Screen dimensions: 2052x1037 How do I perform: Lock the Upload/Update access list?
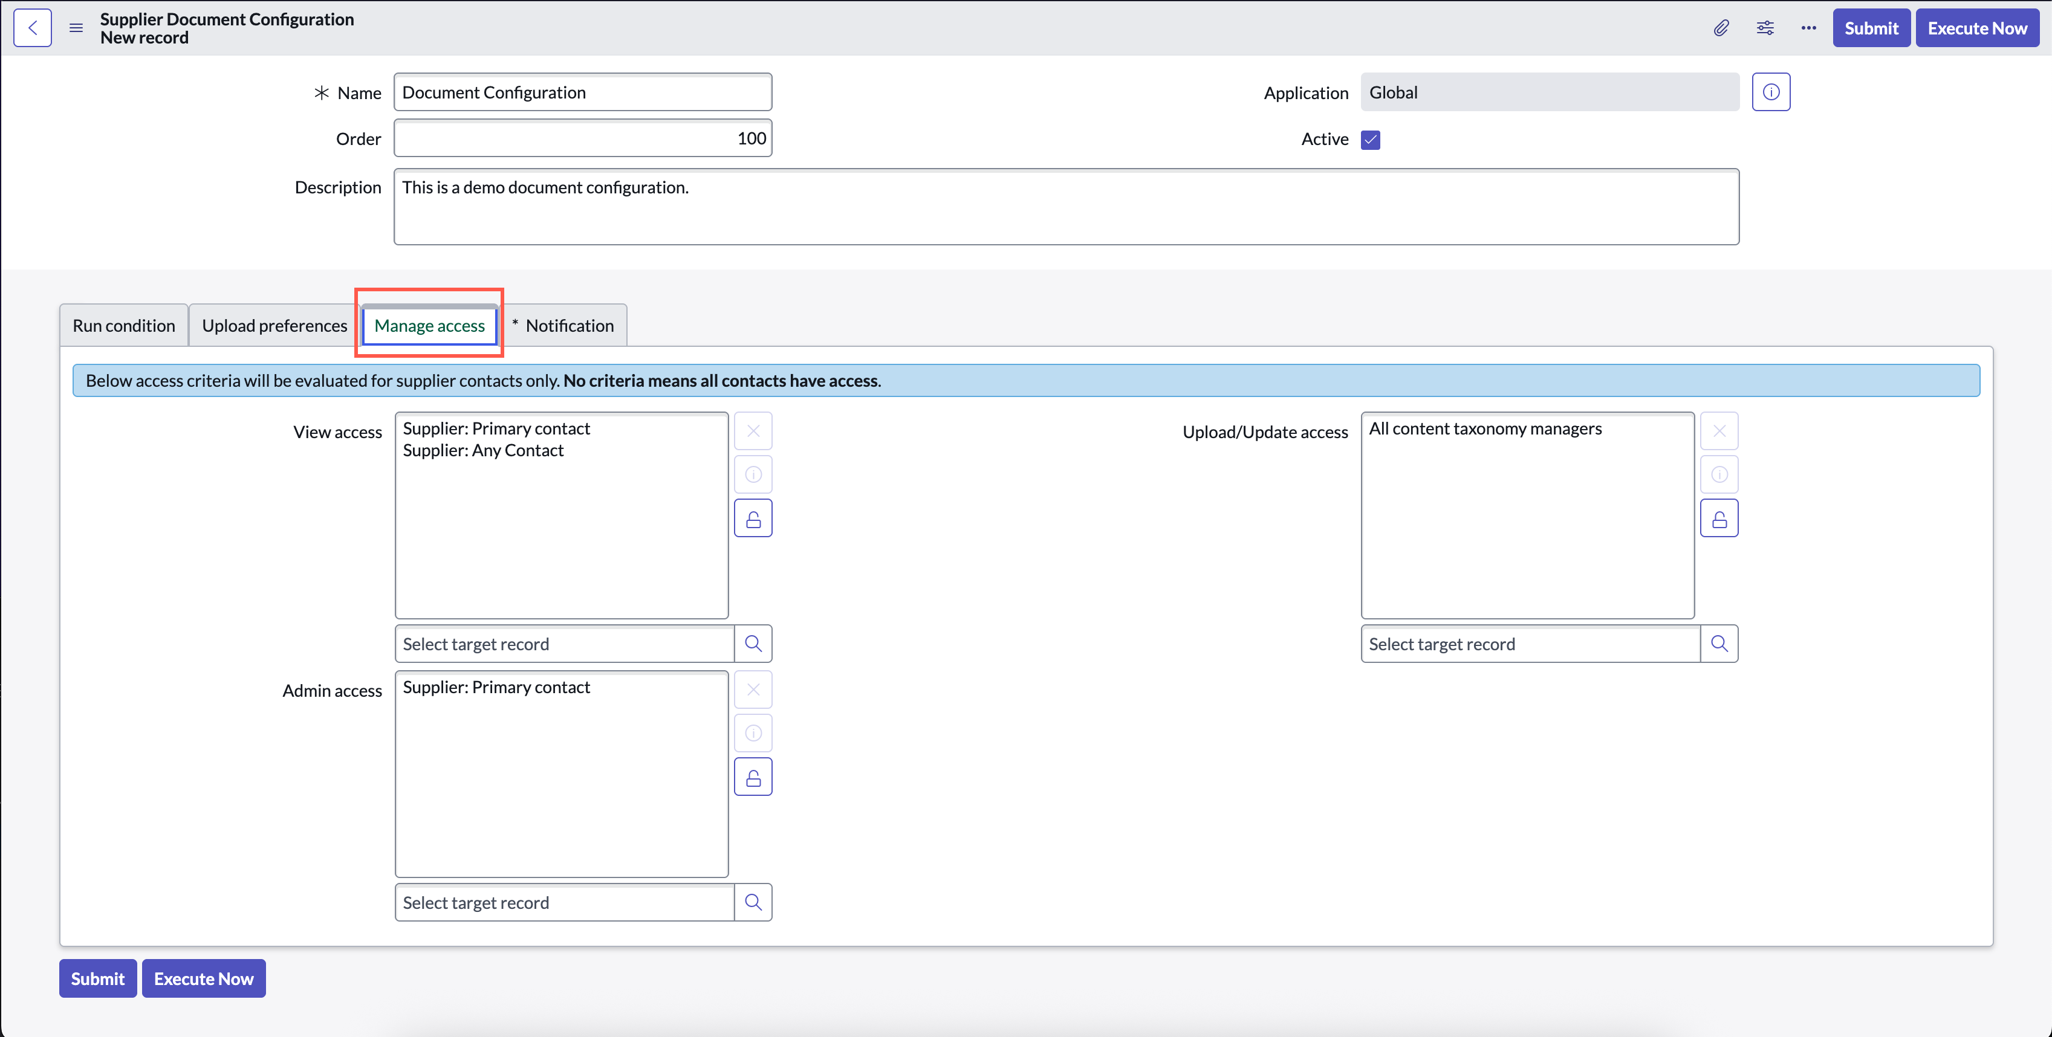[x=1720, y=518]
